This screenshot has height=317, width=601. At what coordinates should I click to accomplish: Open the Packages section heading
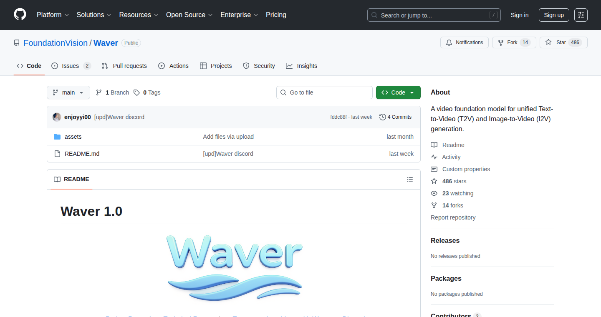(446, 279)
